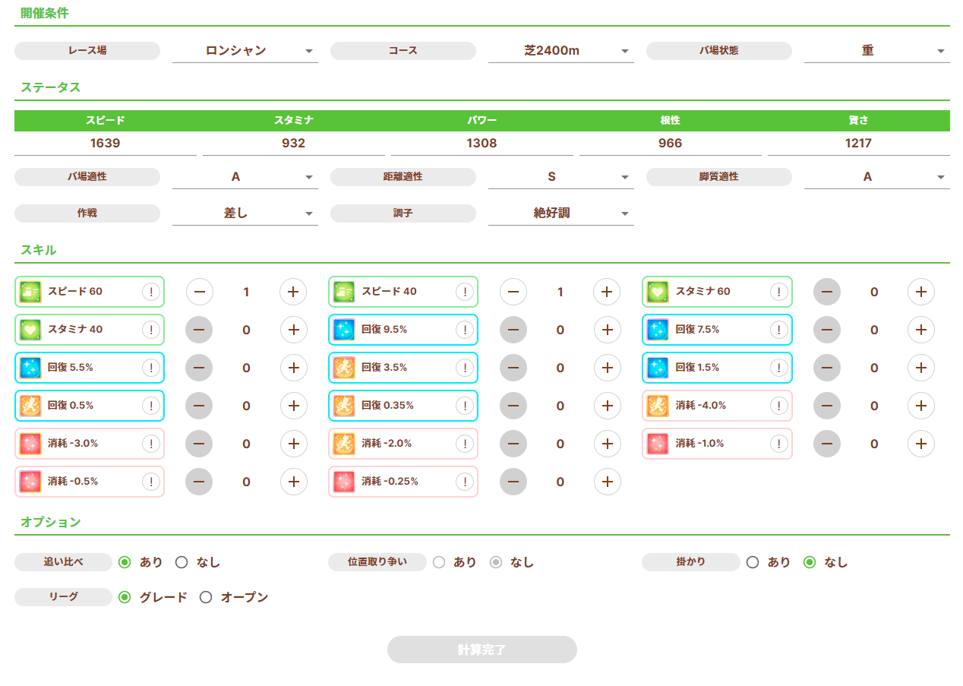This screenshot has width=963, height=686.
Task: Decrease スピード 60 skill count
Action: 200,292
